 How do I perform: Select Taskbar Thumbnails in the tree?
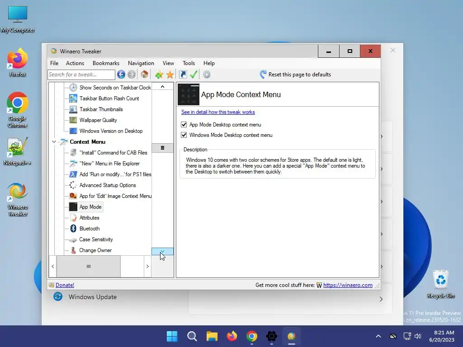[101, 109]
